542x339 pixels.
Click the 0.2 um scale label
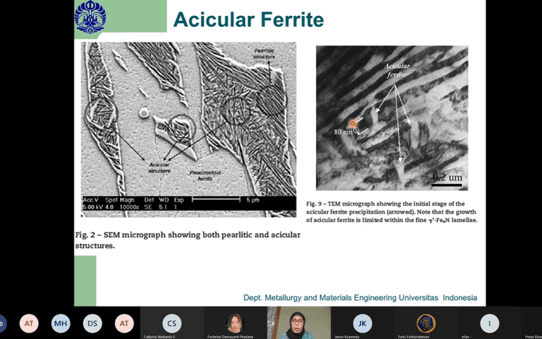(x=447, y=177)
